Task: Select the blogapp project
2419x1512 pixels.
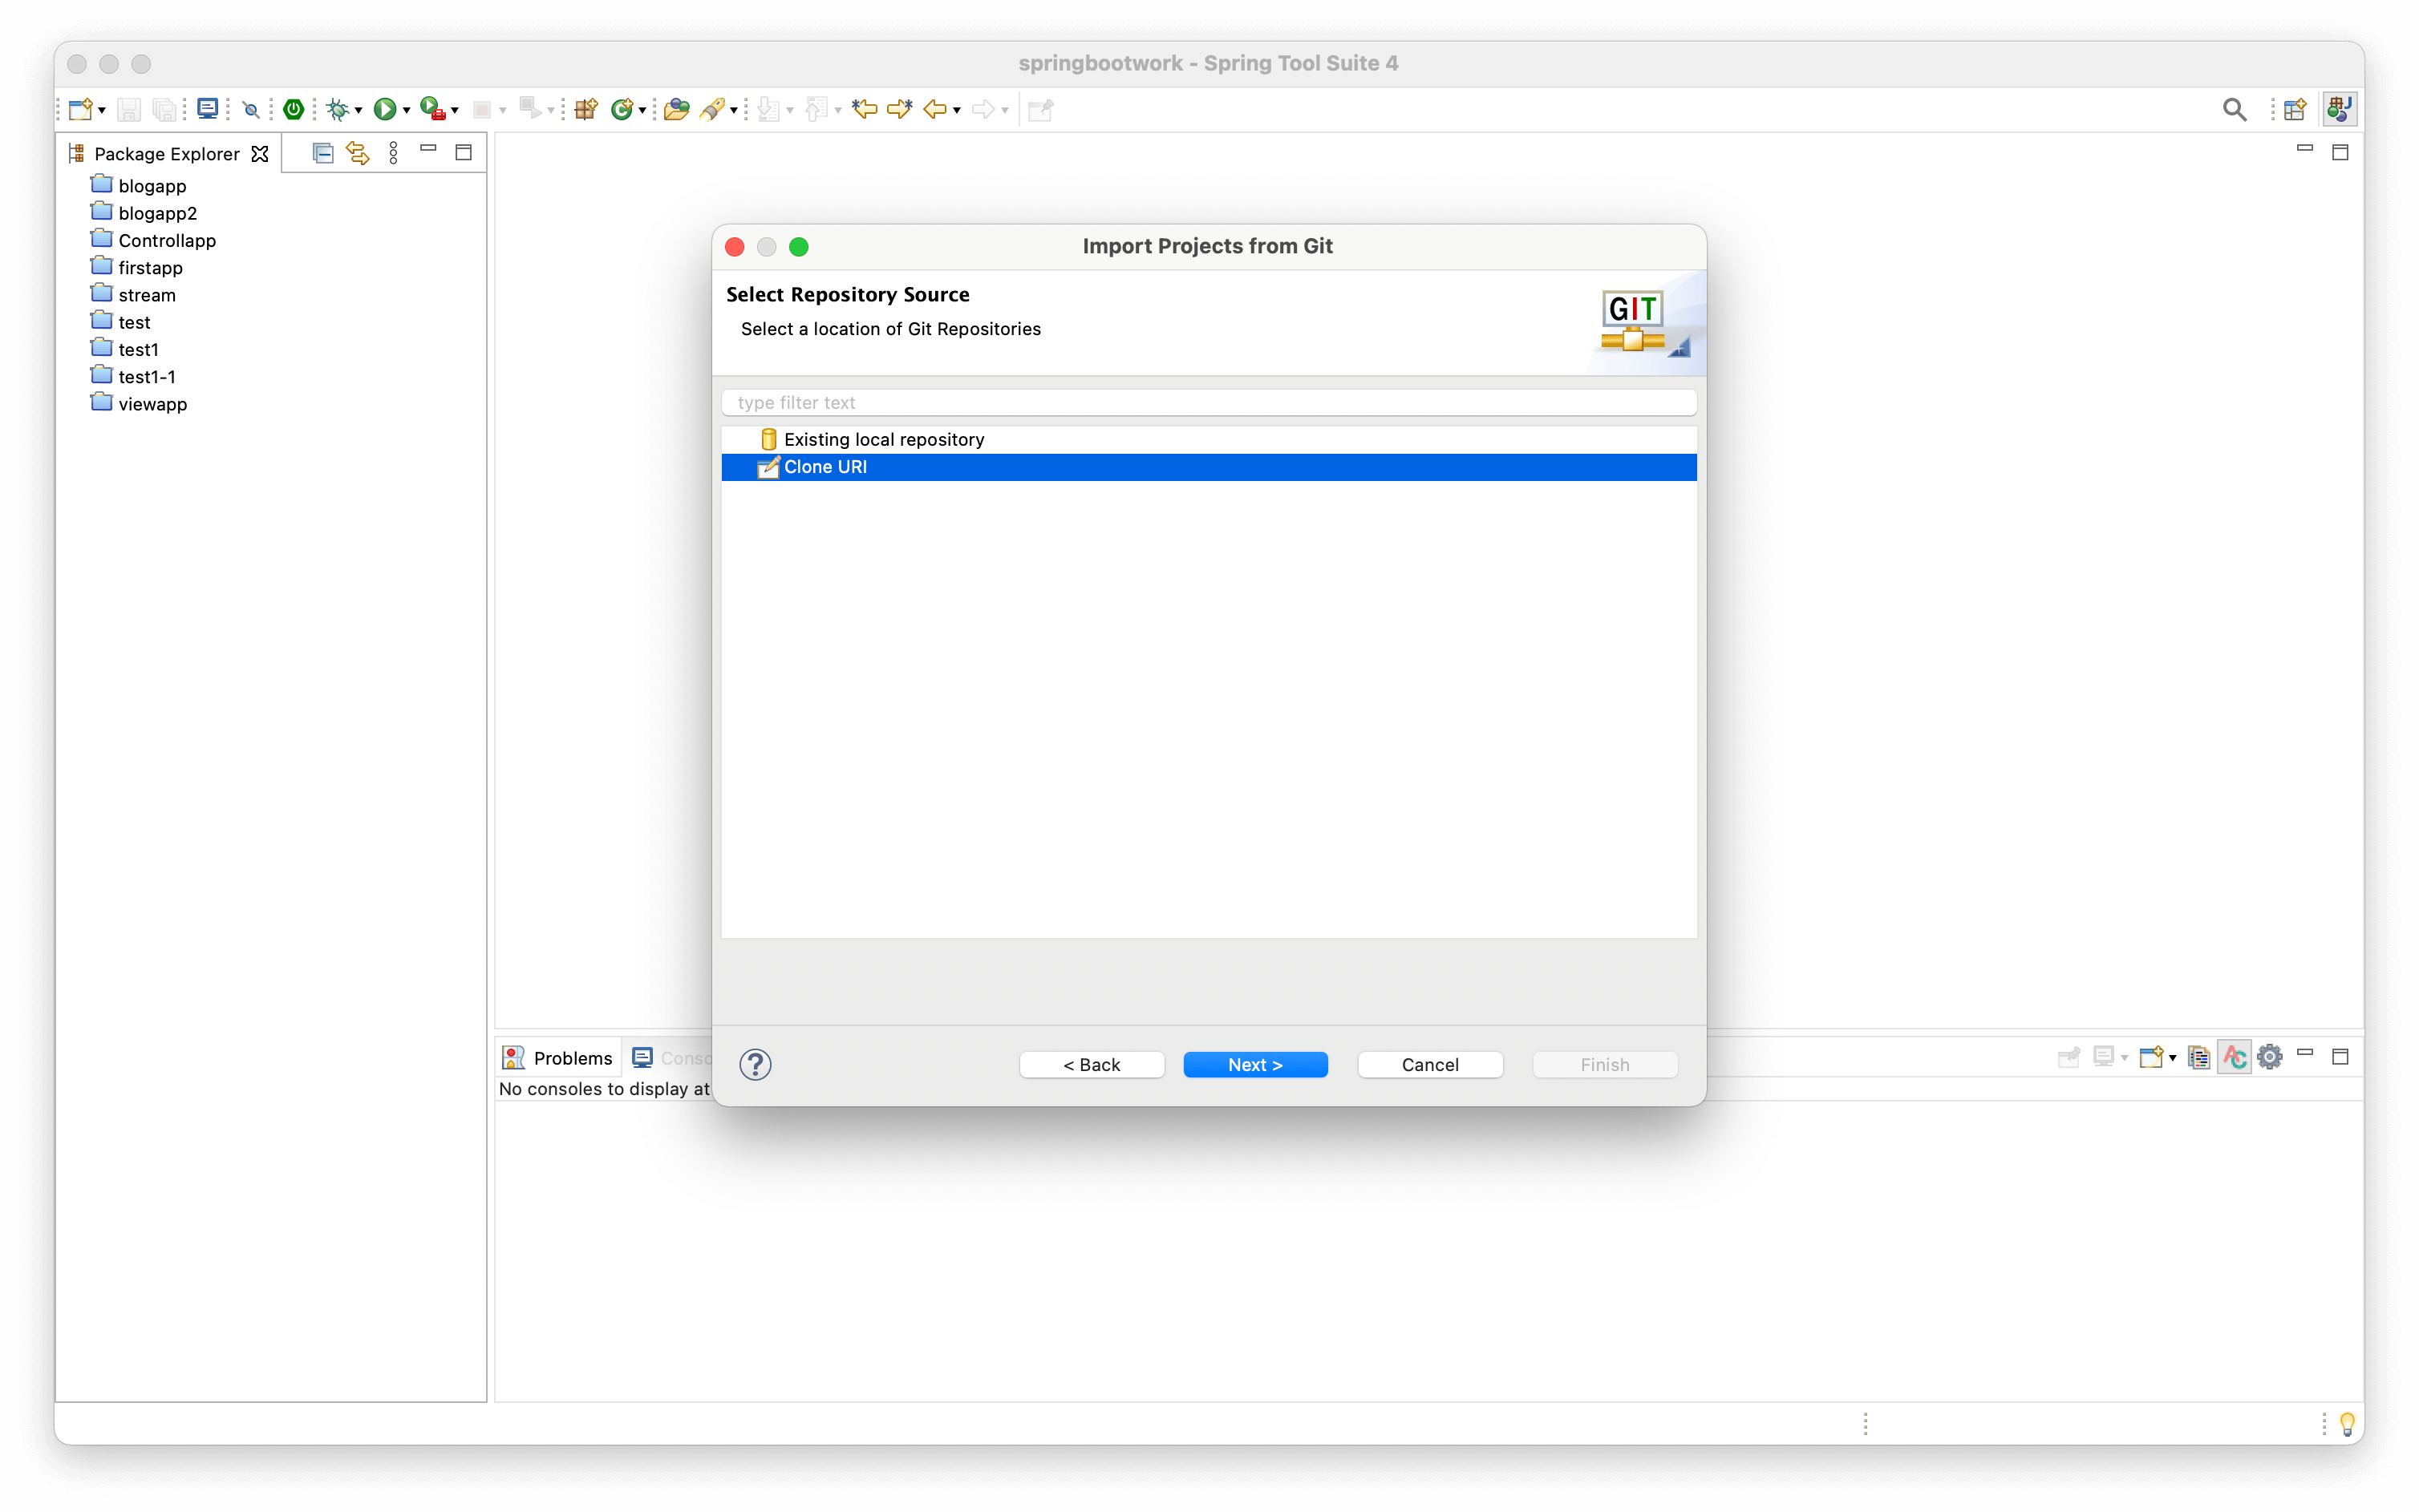Action: click(x=151, y=185)
